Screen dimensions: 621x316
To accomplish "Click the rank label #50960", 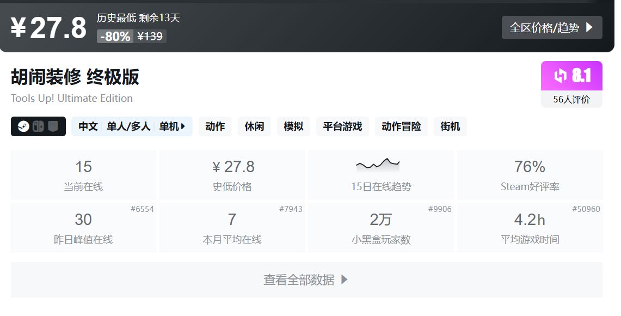I will click(x=586, y=209).
